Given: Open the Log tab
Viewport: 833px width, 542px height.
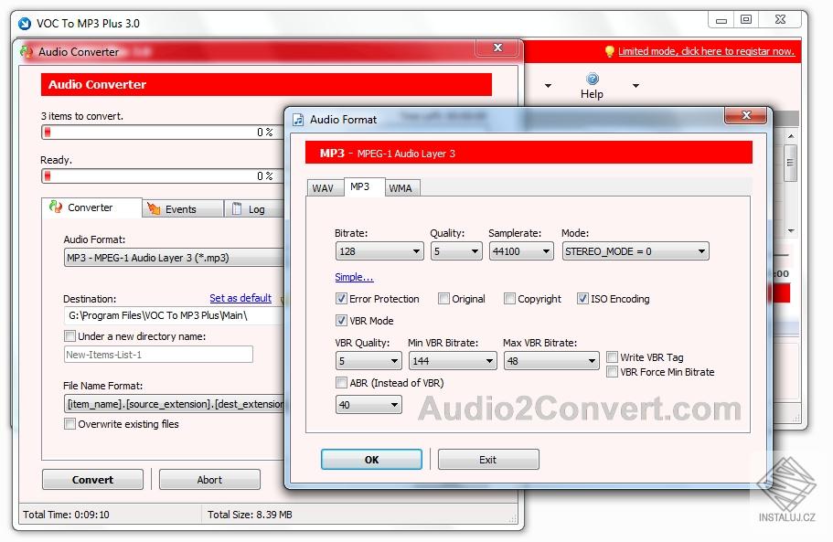Looking at the screenshot, I should coord(253,209).
